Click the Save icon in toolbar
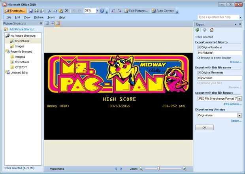 [x=31, y=11]
